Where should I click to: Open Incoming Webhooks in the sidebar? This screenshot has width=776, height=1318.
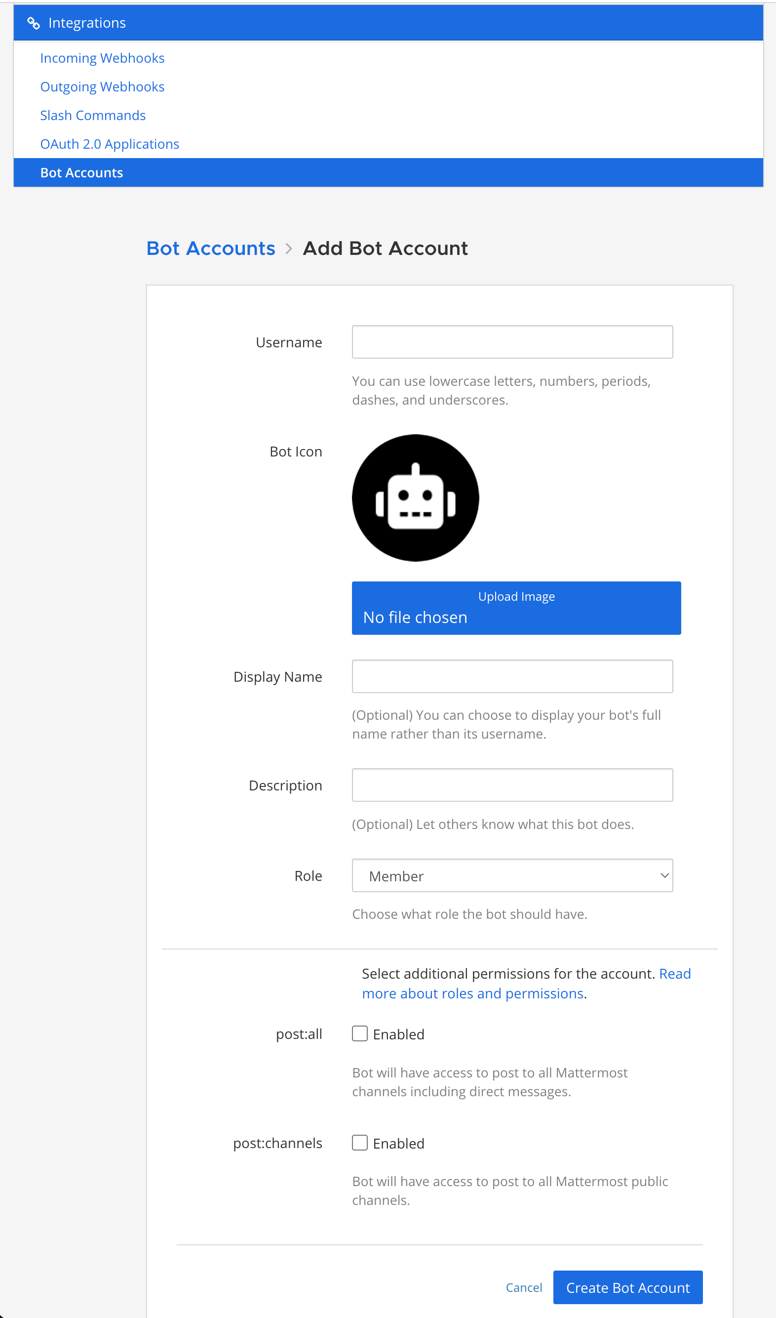[x=103, y=58]
